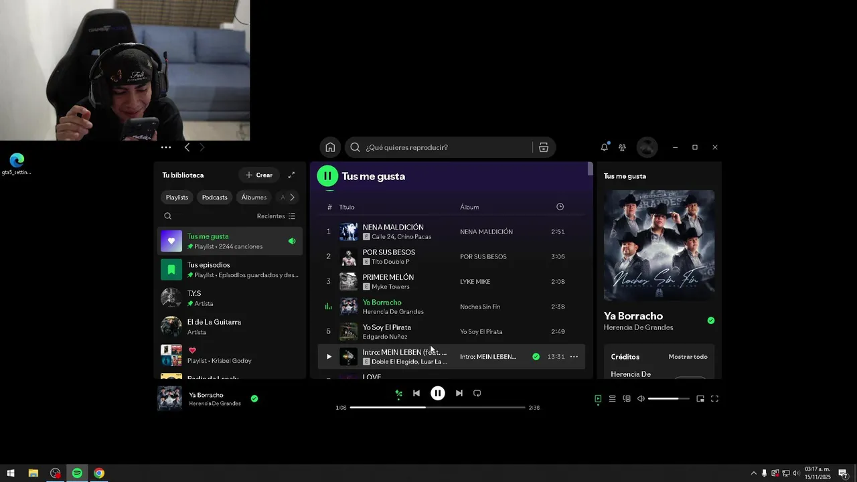Open connect to a device

pos(627,398)
